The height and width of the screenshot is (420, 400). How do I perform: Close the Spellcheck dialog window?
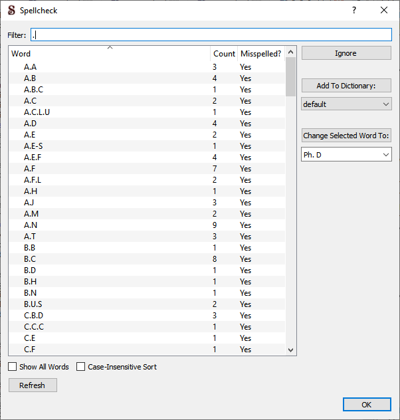(384, 11)
